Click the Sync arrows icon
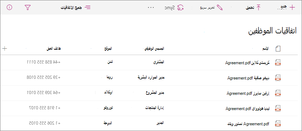The image size is (302, 131). click(181, 7)
